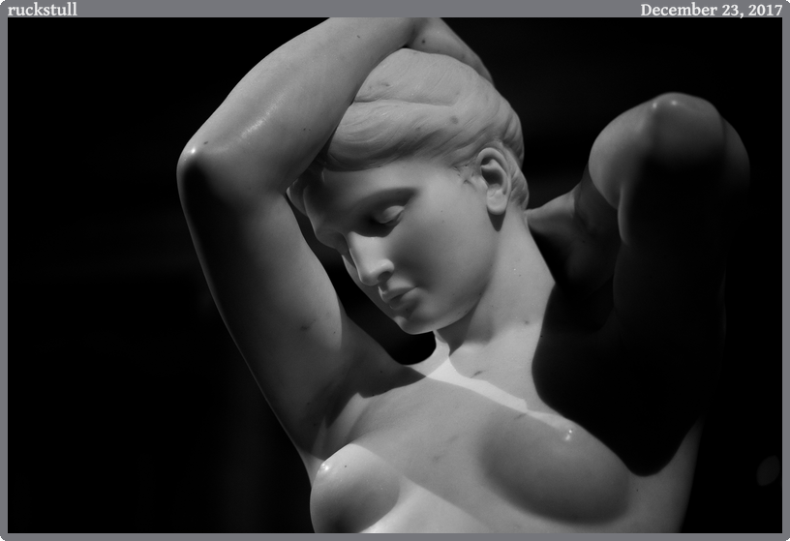
Task: Click the December 23, 2017 date
Action: pyautogui.click(x=711, y=10)
